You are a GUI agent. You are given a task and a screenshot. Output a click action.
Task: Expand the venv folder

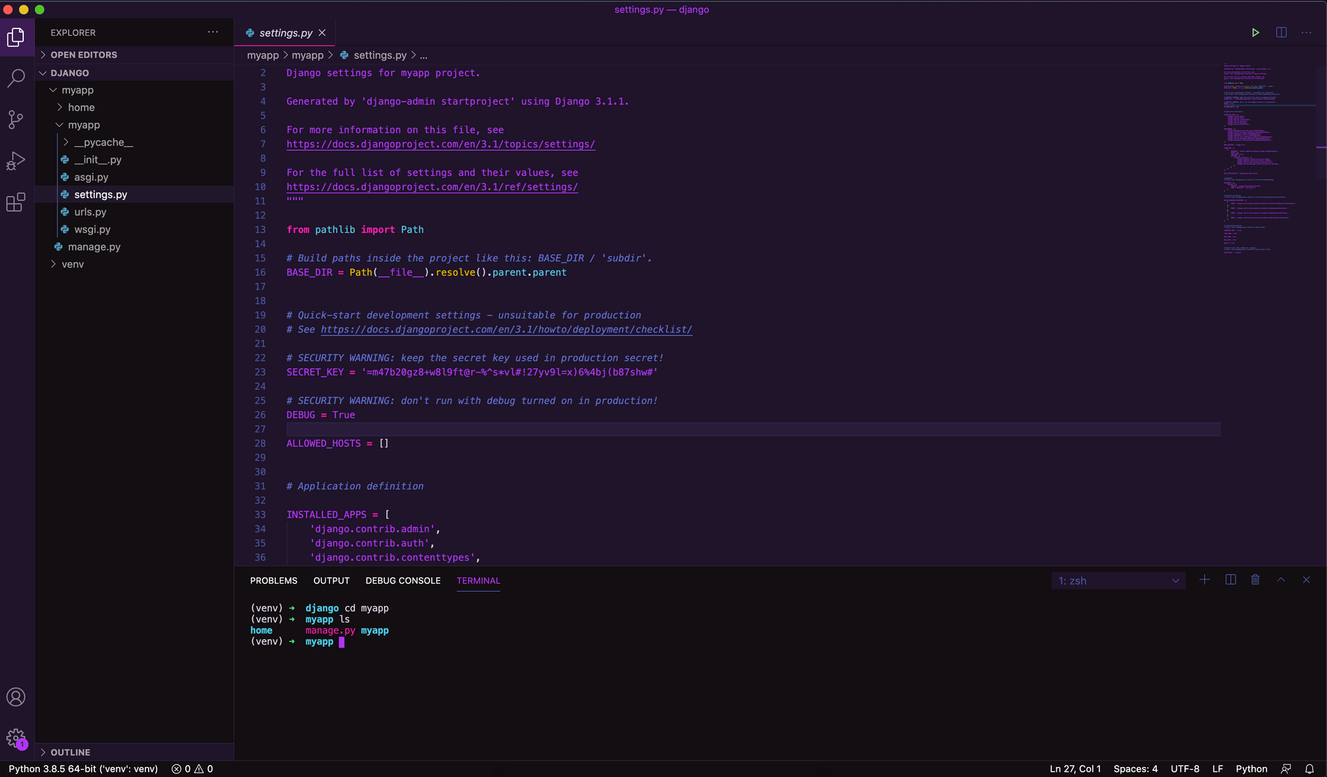[72, 264]
